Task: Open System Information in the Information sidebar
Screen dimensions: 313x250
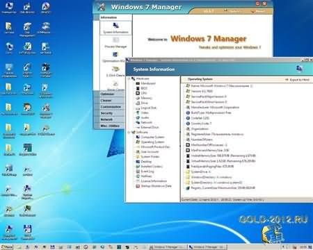Action: [115, 28]
